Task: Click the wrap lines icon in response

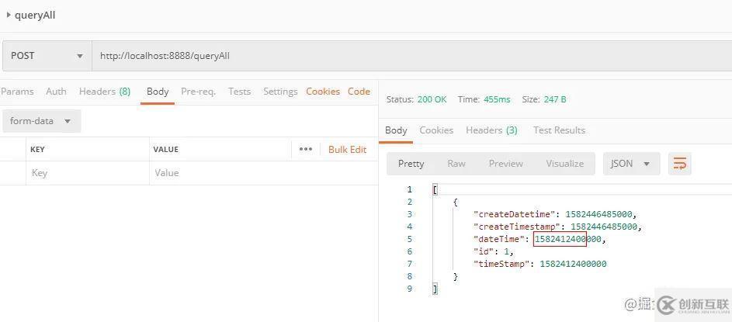Action: (x=680, y=164)
